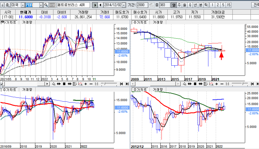Click zoom-in plus icon under top-left chart
This screenshot has height=149, width=259.
click(86, 84)
